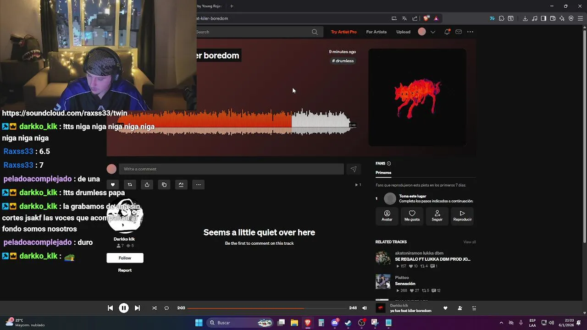Image resolution: width=587 pixels, height=330 pixels.
Task: Send the comment with paper plane icon
Action: (354, 169)
